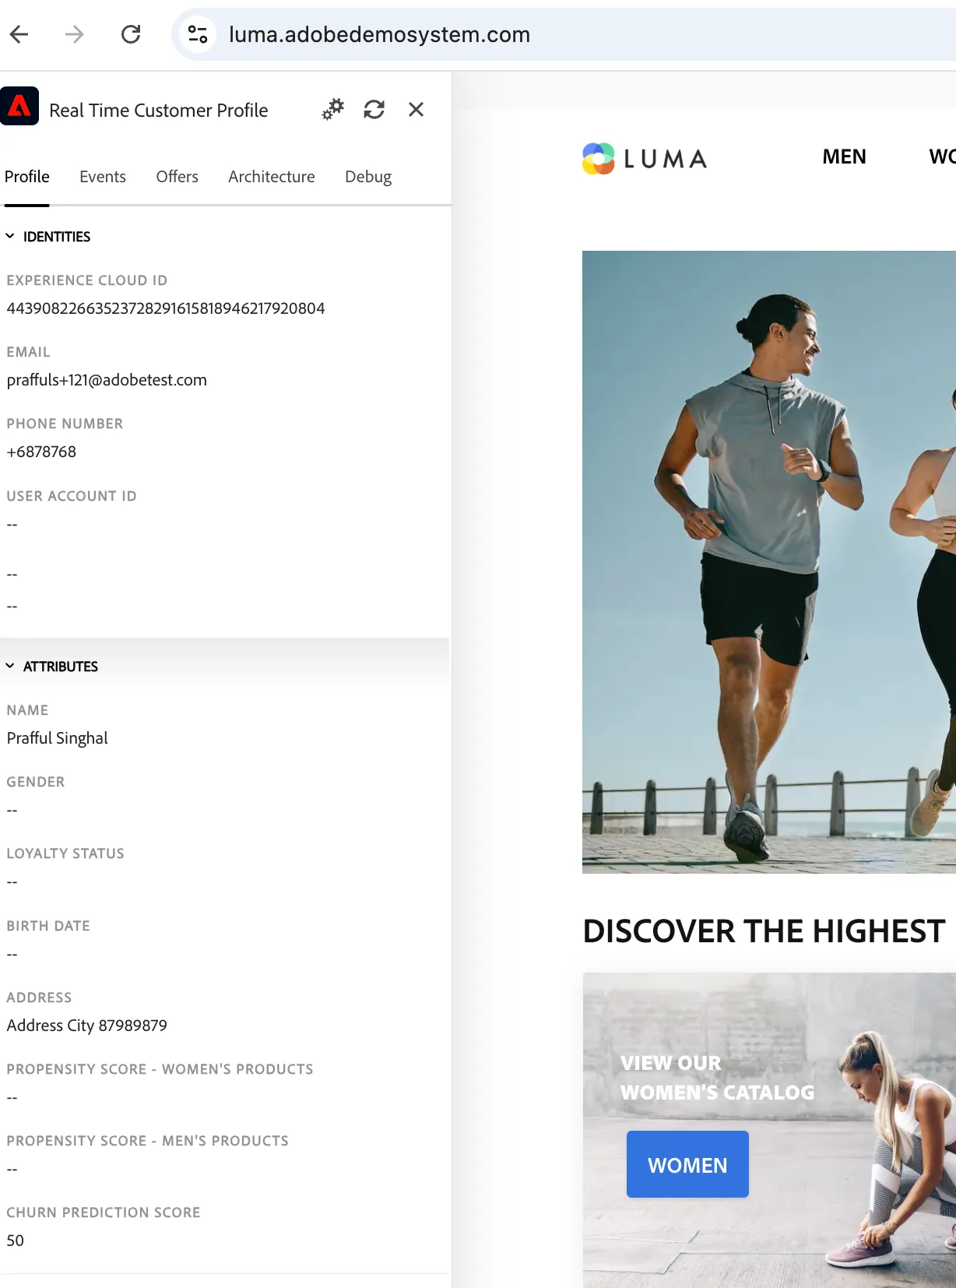The width and height of the screenshot is (956, 1288).
Task: Click the browser forward arrow
Action: coord(75,34)
